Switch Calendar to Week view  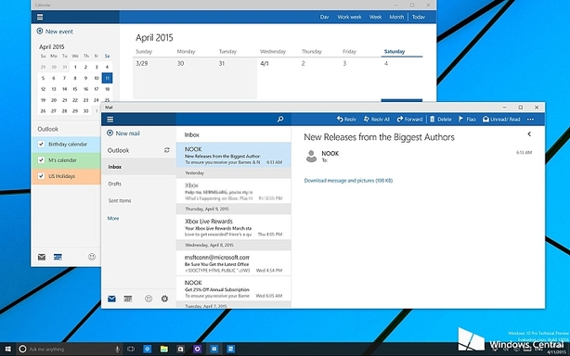coord(376,17)
